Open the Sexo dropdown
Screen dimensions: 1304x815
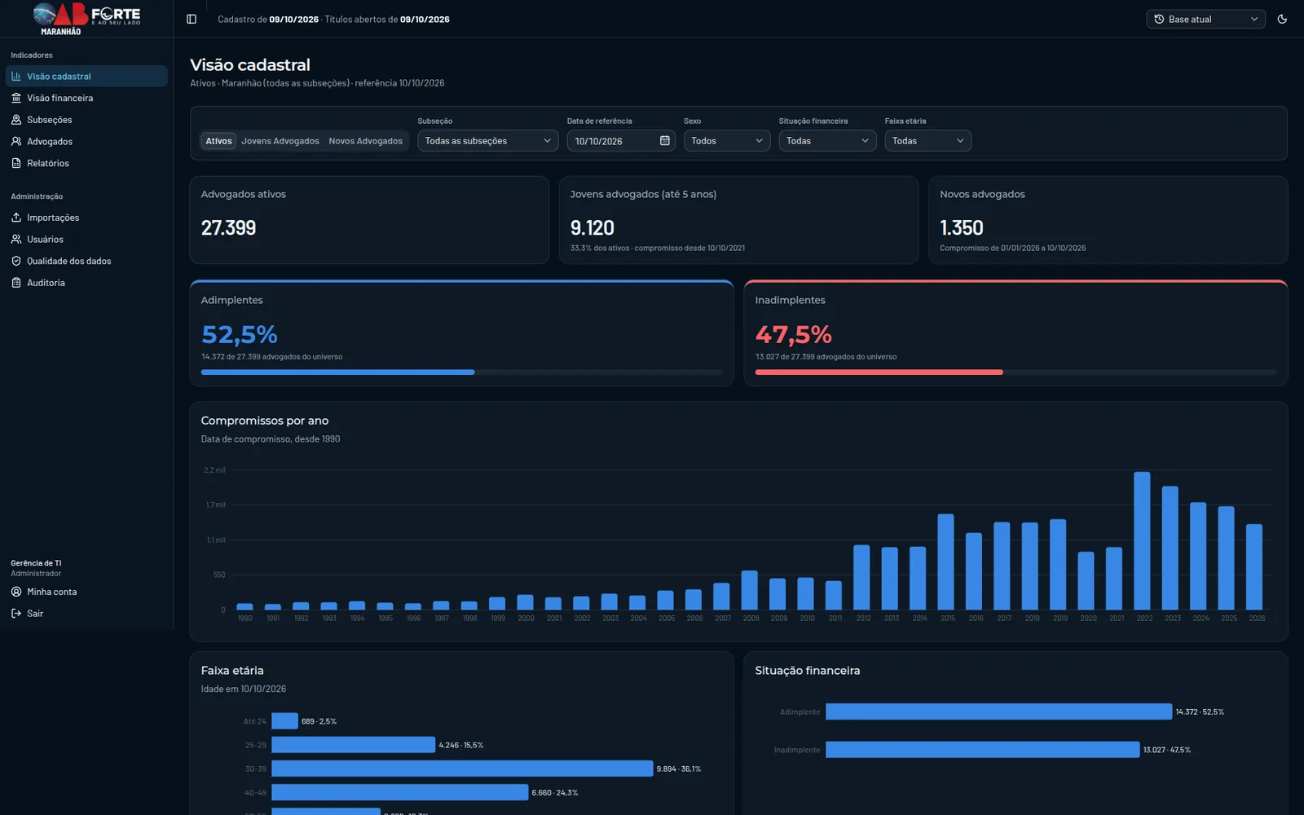point(726,141)
